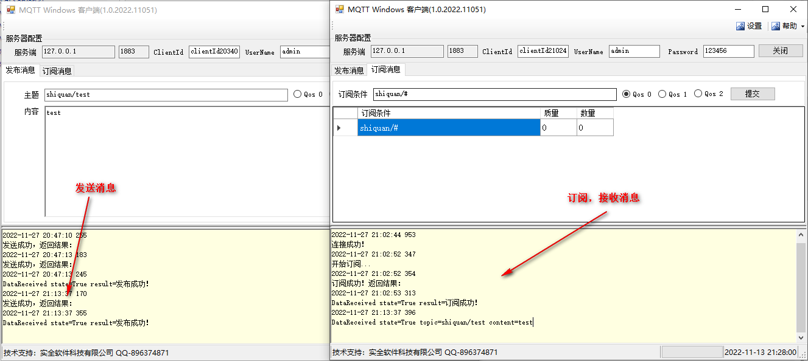The image size is (808, 361).
Task: Select Qos 0 radio in right window
Action: click(626, 94)
